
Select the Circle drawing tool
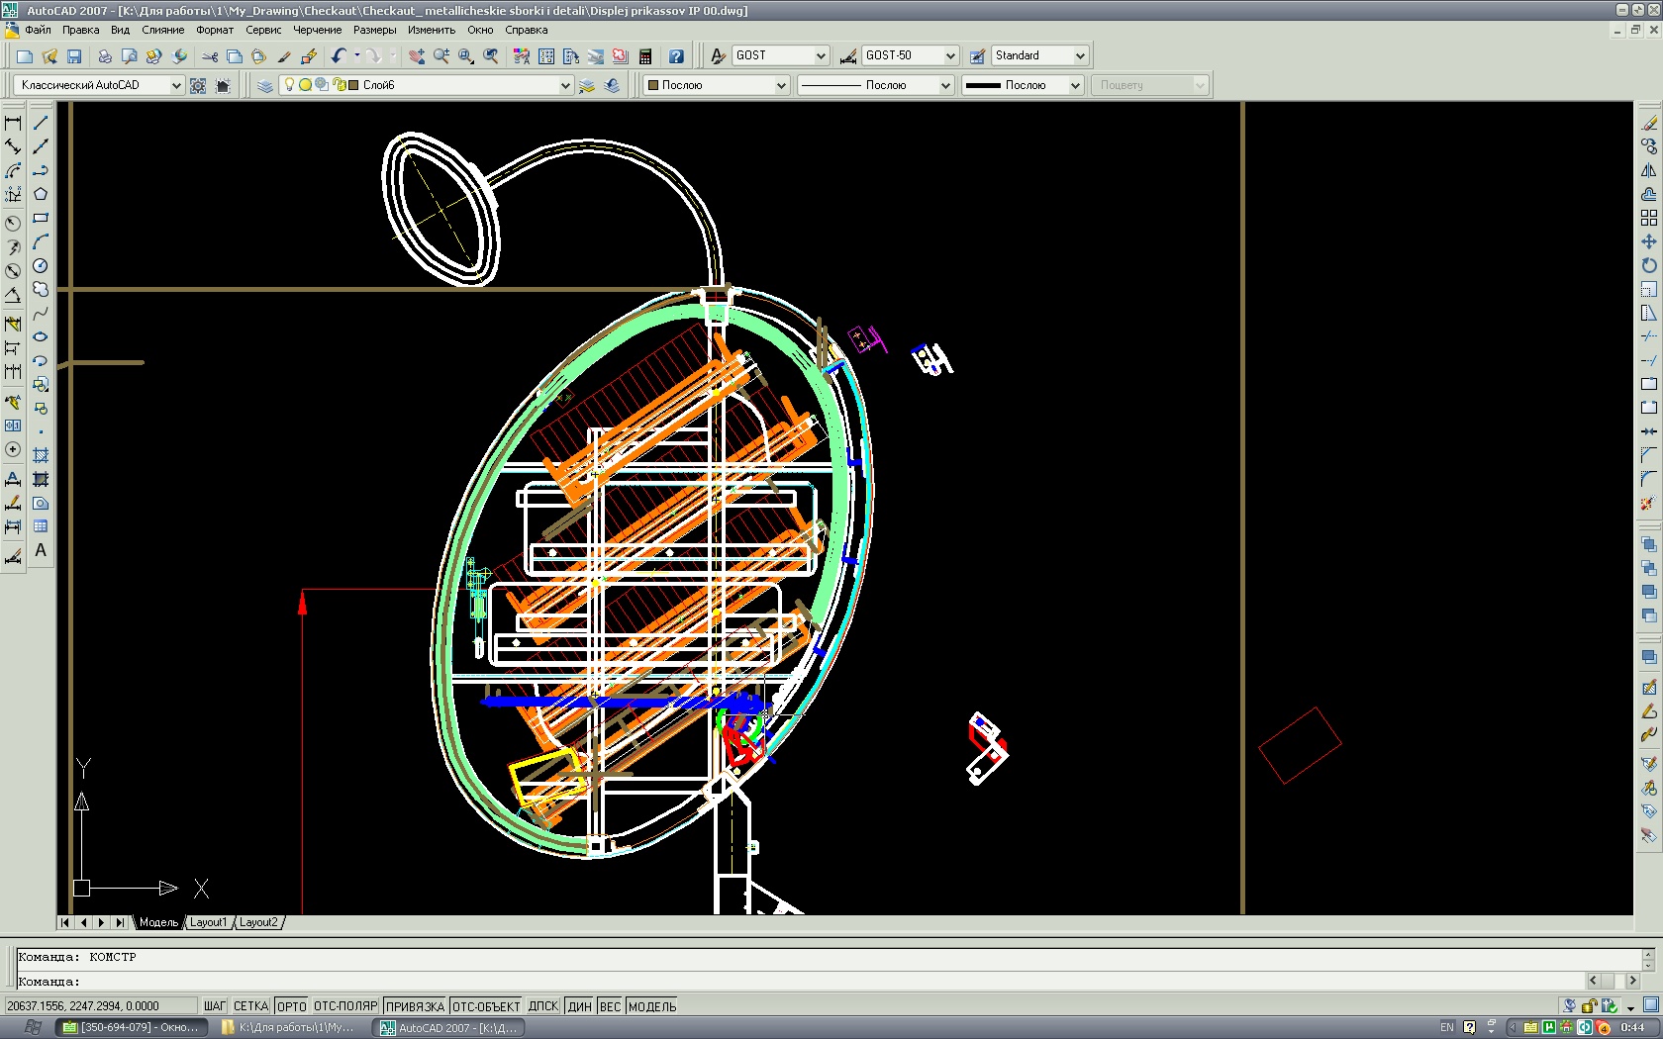41,265
